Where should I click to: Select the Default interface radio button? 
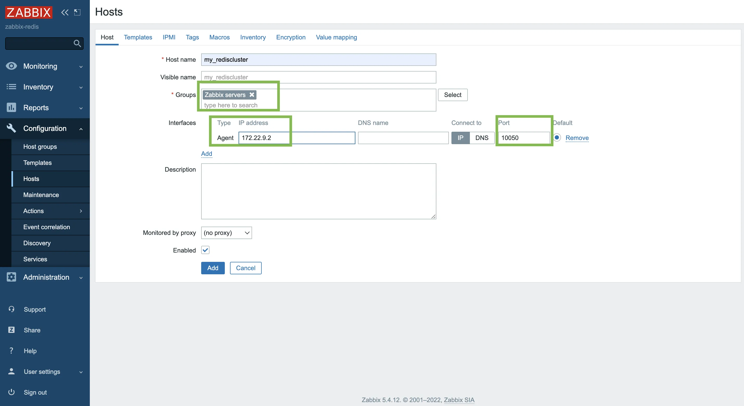[557, 138]
